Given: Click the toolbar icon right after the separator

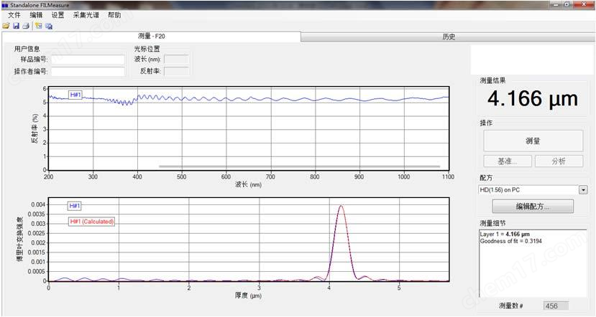Looking at the screenshot, I should point(38,26).
